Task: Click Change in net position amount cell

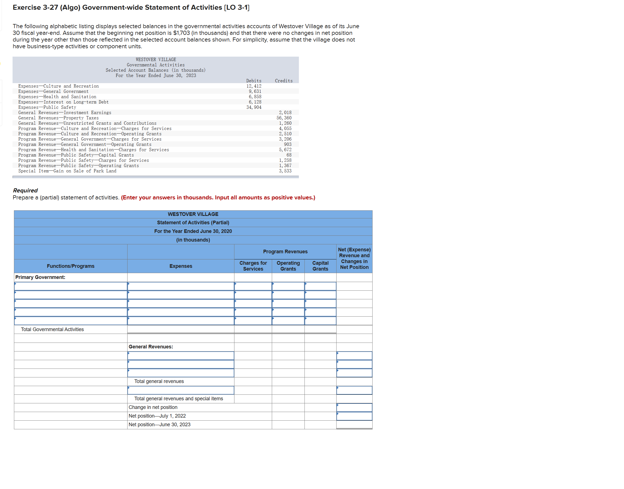Action: pyautogui.click(x=354, y=407)
